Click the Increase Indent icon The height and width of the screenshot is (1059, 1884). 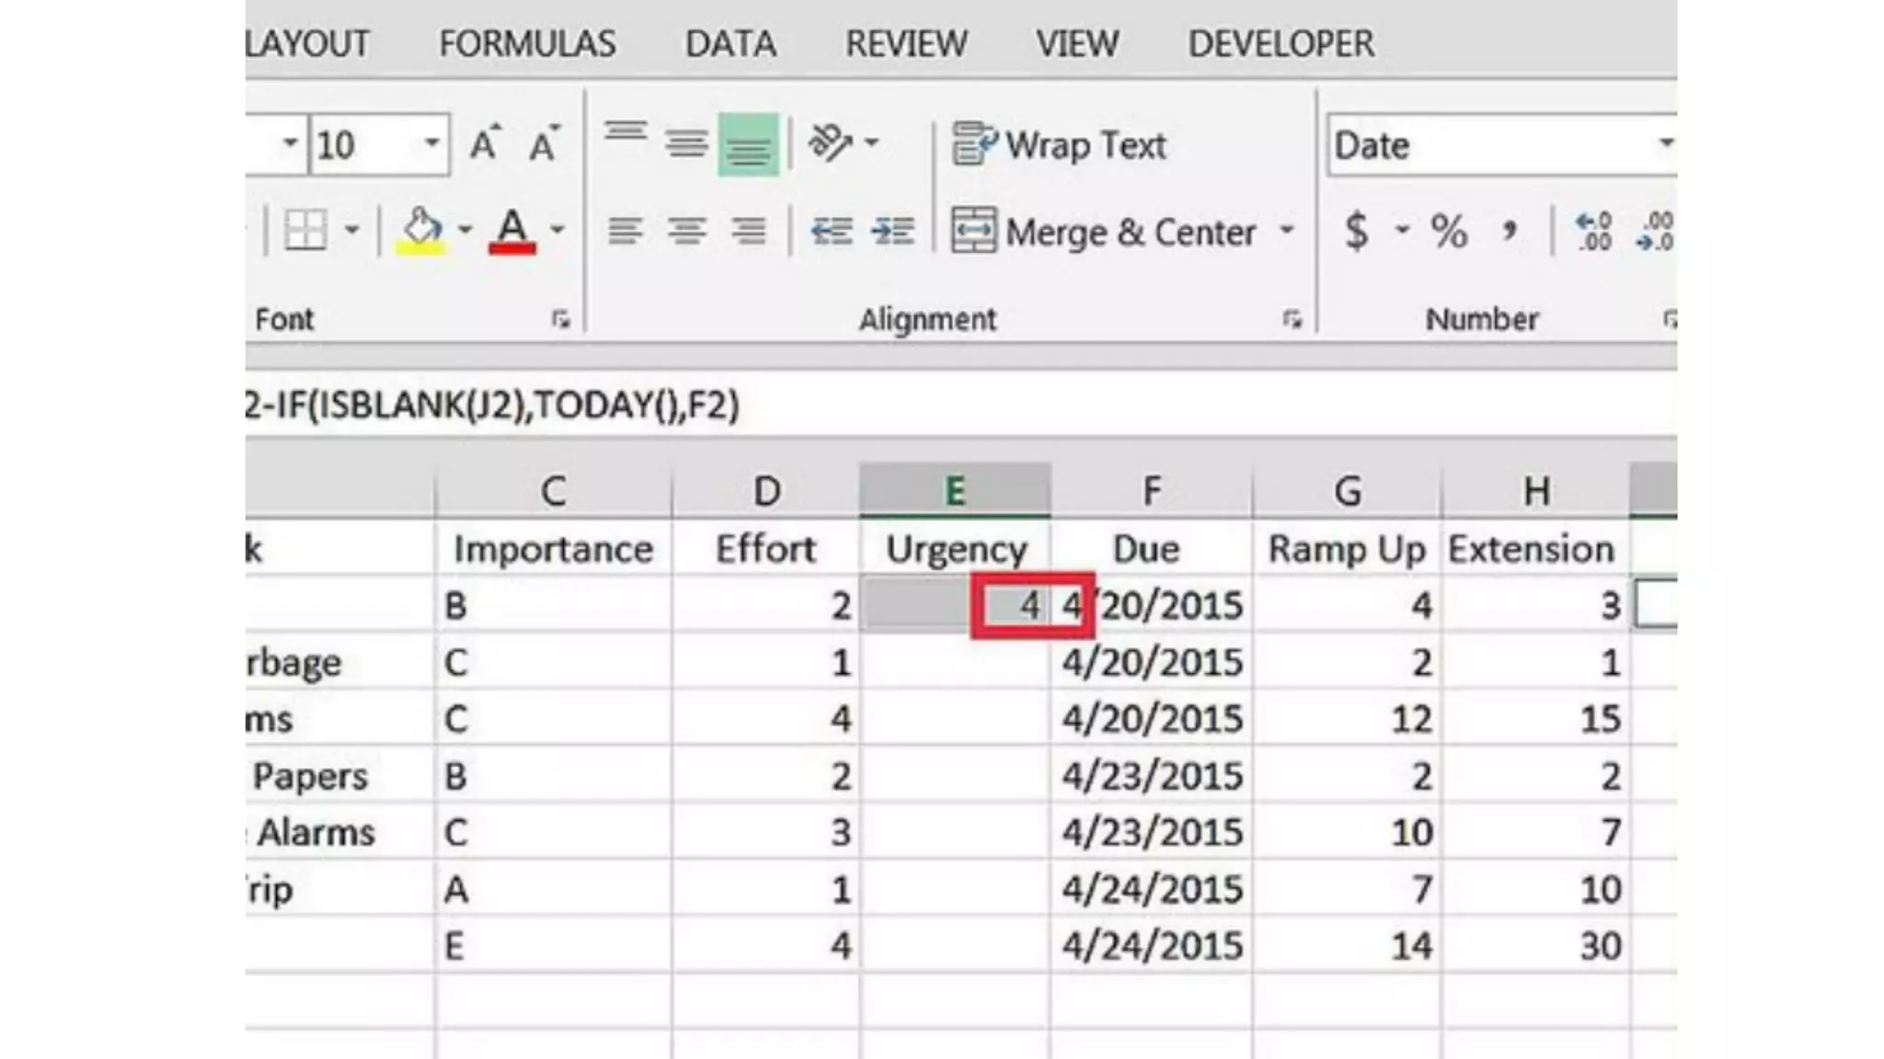tap(892, 231)
